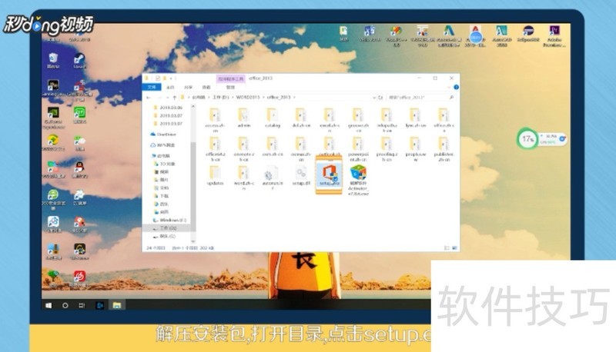Select the AutoCAD 2020 desktop shortcut
This screenshot has height=352, width=616.
[502, 35]
